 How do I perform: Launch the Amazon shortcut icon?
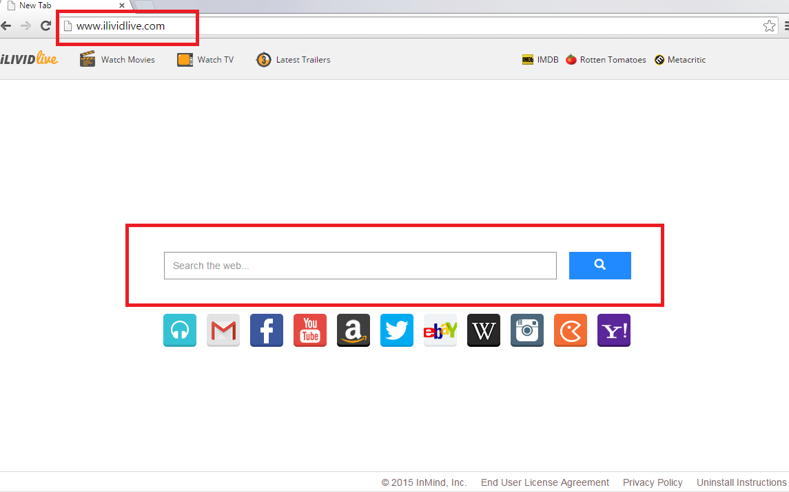353,331
